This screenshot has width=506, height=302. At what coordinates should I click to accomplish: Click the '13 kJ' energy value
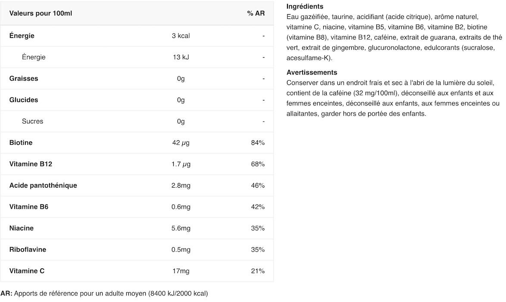181,57
